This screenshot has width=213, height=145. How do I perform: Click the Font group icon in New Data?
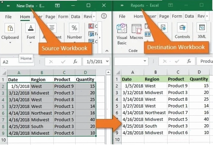pyautogui.click(x=31, y=28)
